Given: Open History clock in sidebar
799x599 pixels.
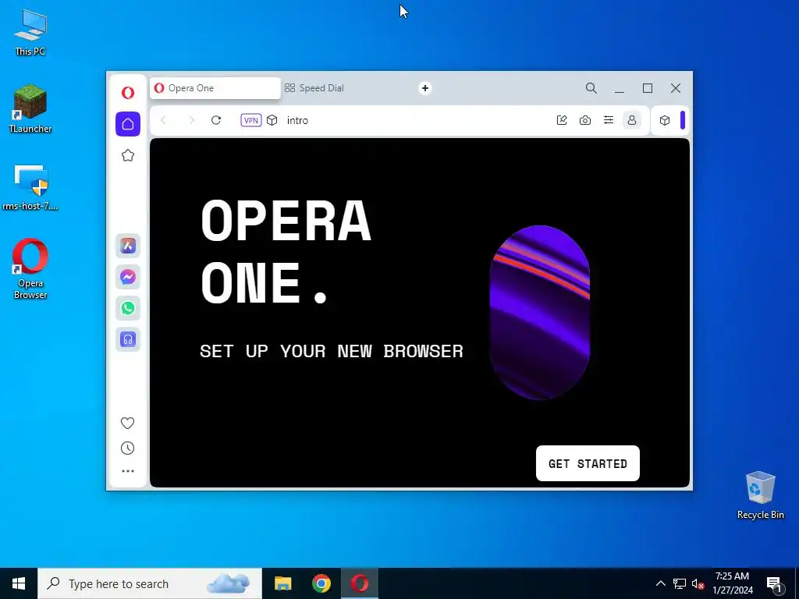Looking at the screenshot, I should (x=127, y=448).
